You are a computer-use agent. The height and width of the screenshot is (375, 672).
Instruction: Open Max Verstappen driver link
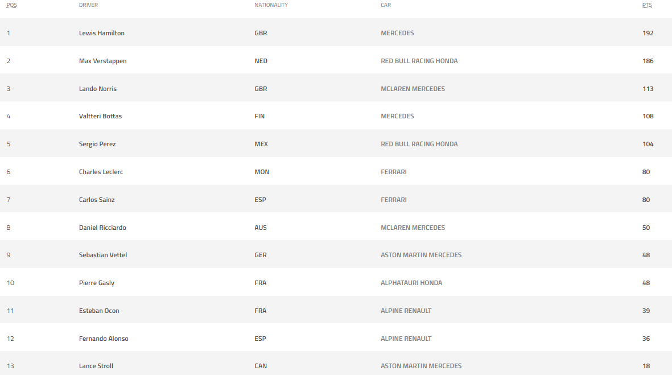[x=103, y=61]
